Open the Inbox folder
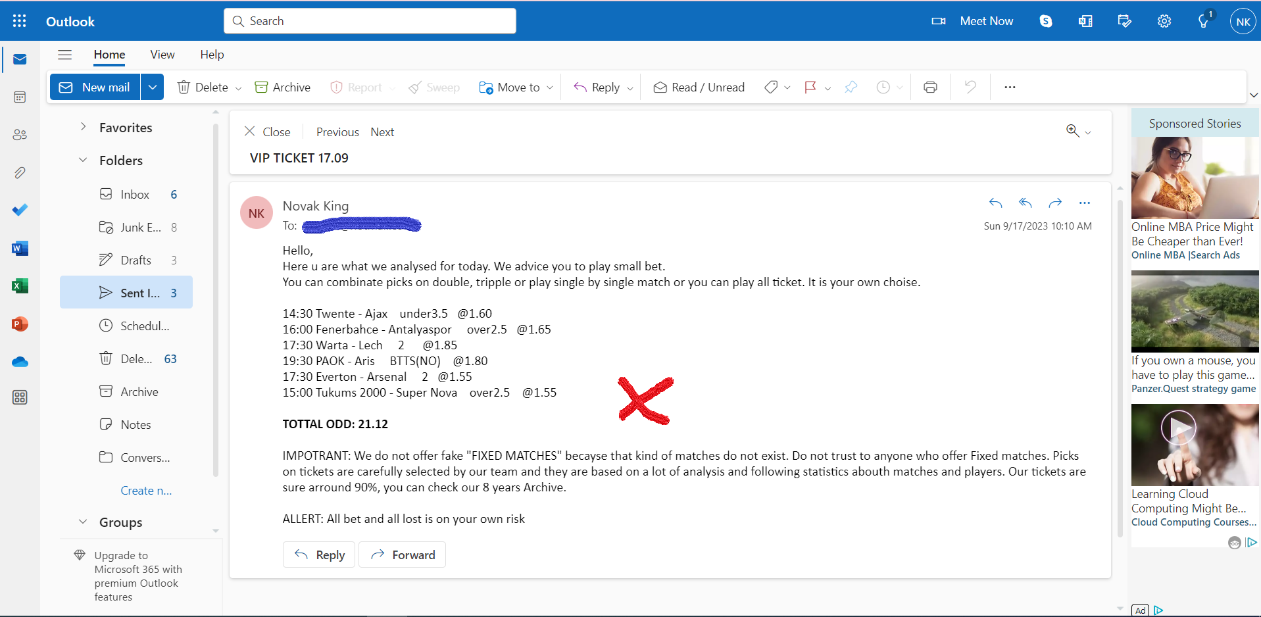The image size is (1261, 617). [126, 194]
